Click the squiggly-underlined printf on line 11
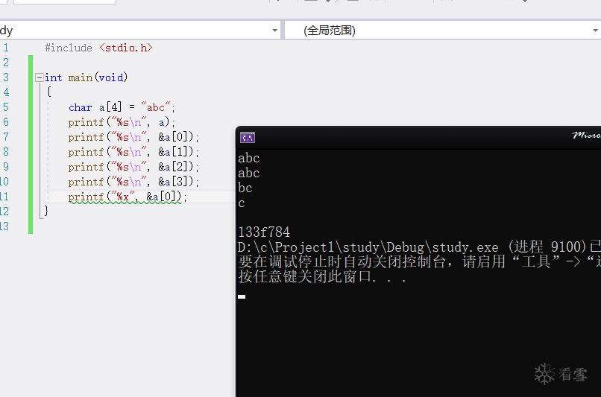This screenshot has width=601, height=397. click(x=86, y=197)
